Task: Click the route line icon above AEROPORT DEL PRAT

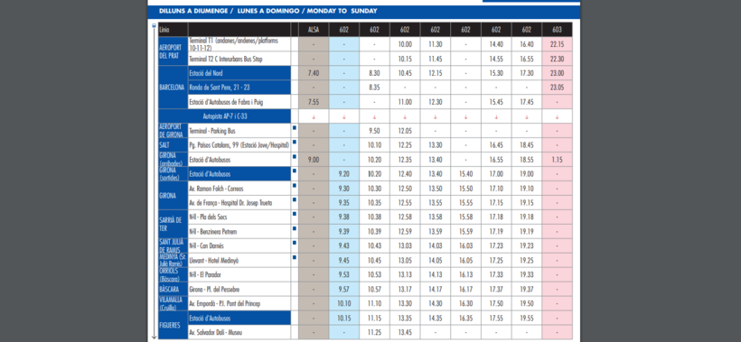Action: click(x=154, y=26)
